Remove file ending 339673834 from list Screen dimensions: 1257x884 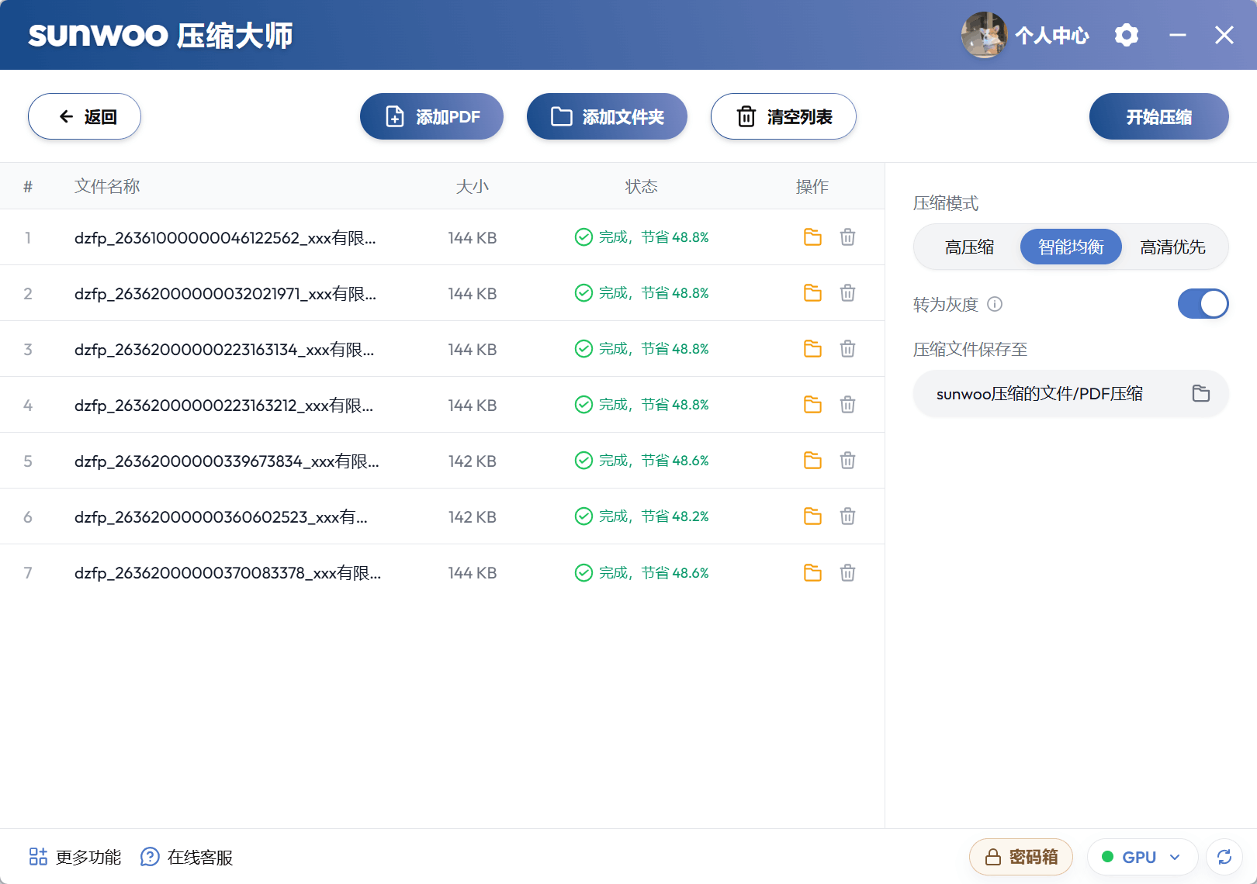pyautogui.click(x=847, y=461)
